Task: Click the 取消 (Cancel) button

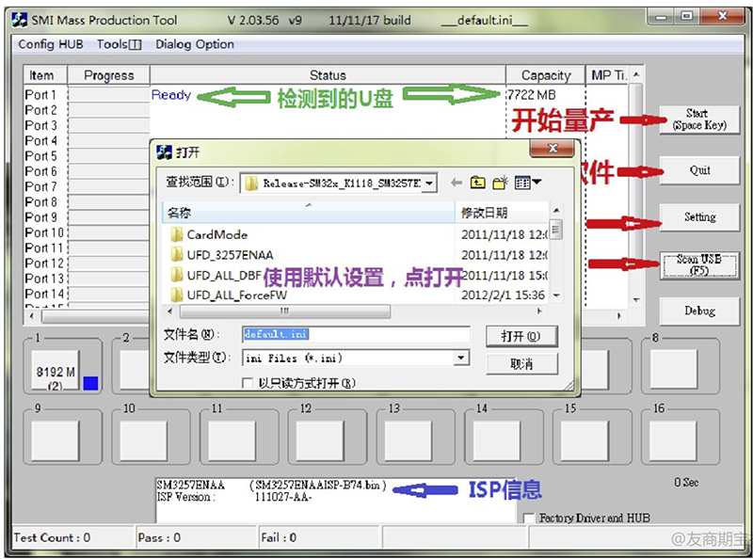Action: pos(521,364)
